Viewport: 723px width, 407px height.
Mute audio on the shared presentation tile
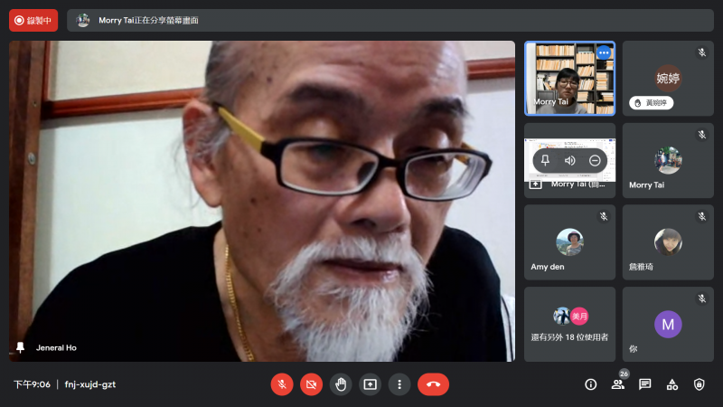[x=570, y=160]
